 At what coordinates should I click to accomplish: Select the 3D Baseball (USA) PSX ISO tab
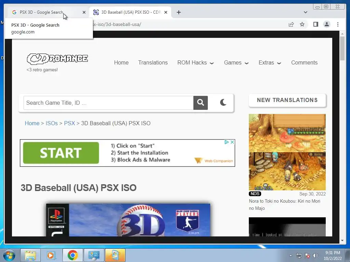(130, 12)
